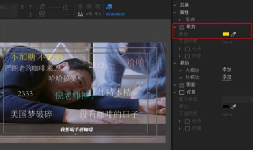253x150 pixels.
Task: Open the tab stops tool
Action: click(x=80, y=14)
